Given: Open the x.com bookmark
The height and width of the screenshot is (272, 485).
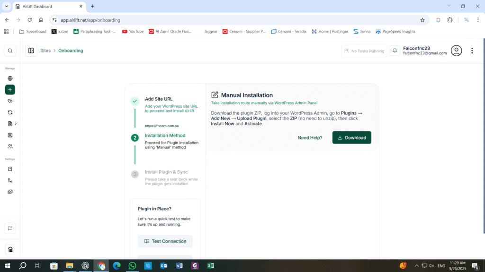Looking at the screenshot, I should [60, 32].
